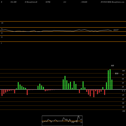
Task: Click the -100 label on MR axis
Action: pyautogui.click(x=123, y=111)
